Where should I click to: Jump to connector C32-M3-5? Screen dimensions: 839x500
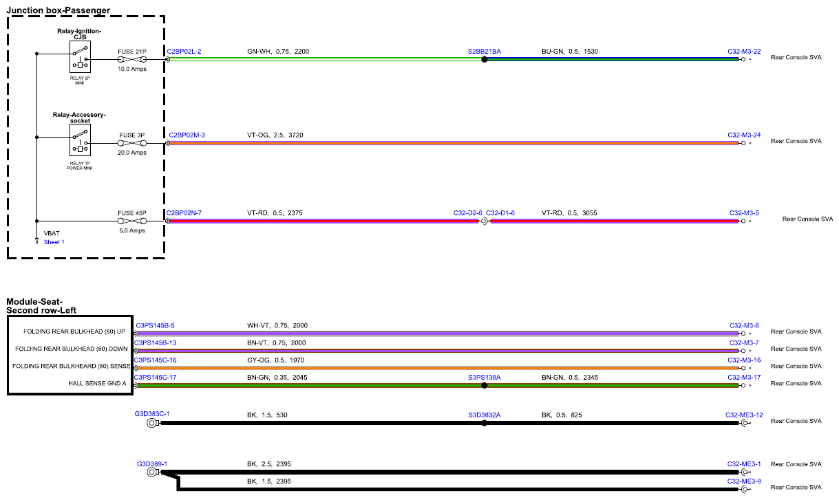745,213
